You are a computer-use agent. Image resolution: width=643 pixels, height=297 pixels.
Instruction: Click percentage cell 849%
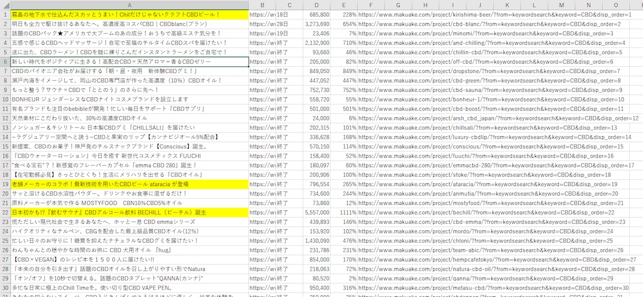click(x=344, y=71)
